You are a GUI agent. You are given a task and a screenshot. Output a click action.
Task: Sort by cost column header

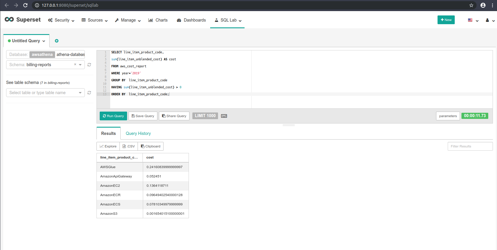click(166, 157)
